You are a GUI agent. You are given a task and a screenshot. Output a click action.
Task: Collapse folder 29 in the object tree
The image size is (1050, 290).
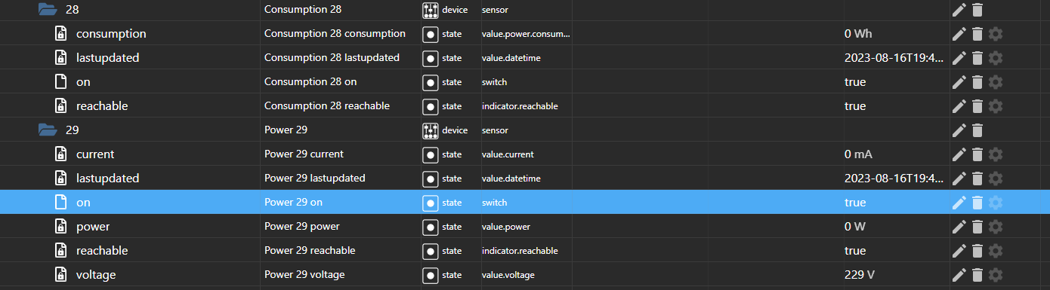tap(48, 130)
